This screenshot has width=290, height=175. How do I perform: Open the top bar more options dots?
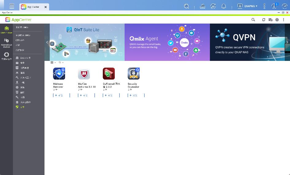[264, 6]
